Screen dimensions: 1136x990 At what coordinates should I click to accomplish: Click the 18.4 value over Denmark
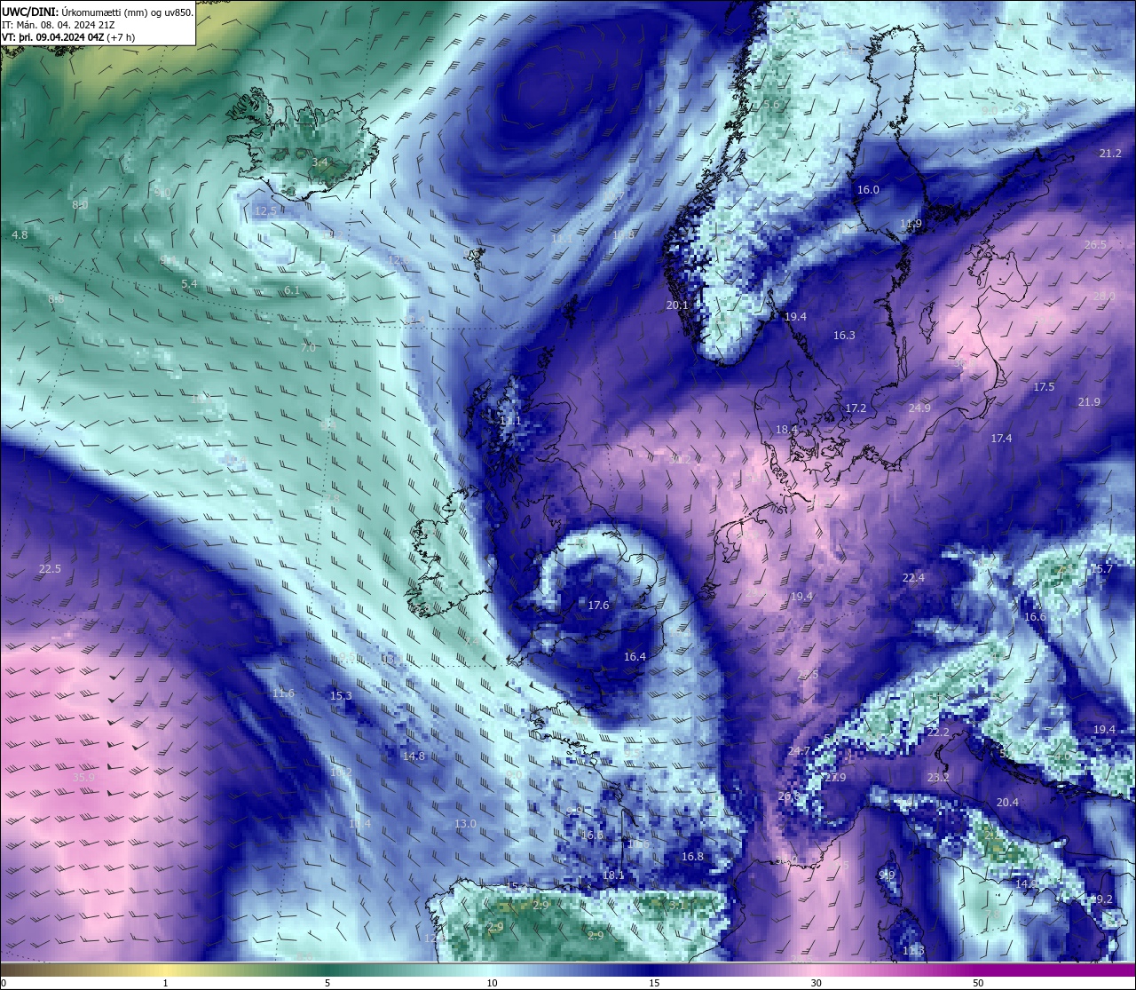(786, 430)
